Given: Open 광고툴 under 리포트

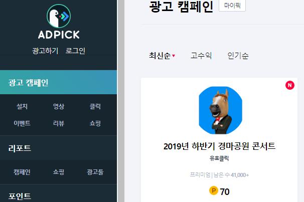Looking at the screenshot, I should [x=95, y=172].
